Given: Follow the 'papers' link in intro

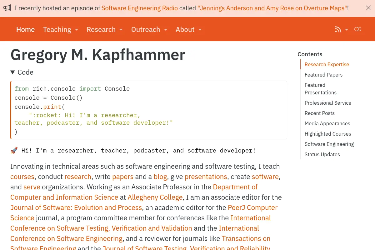Looking at the screenshot, I should pyautogui.click(x=123, y=177).
